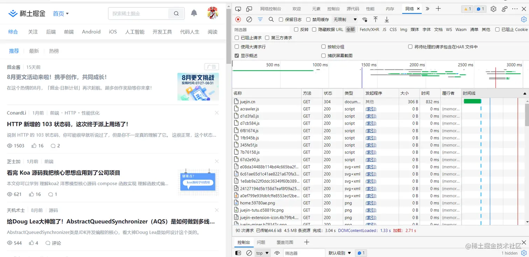Stop recording network log with red record button

(238, 20)
